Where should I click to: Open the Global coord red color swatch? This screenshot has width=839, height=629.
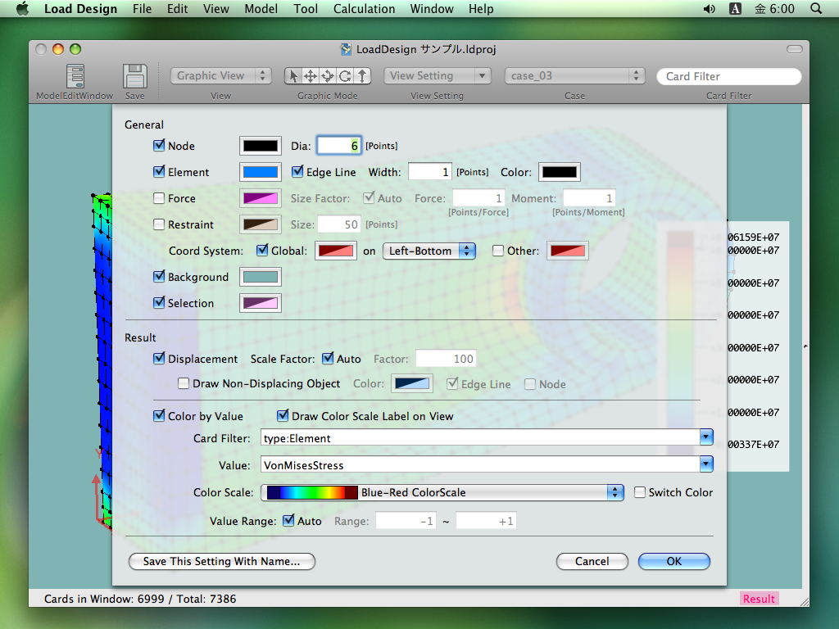click(x=336, y=251)
